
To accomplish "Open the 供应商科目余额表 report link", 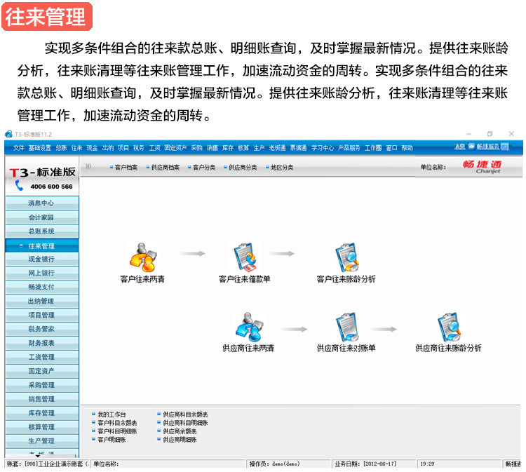I will 185,414.
